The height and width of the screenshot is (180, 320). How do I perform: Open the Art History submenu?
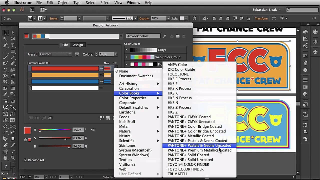(x=138, y=84)
